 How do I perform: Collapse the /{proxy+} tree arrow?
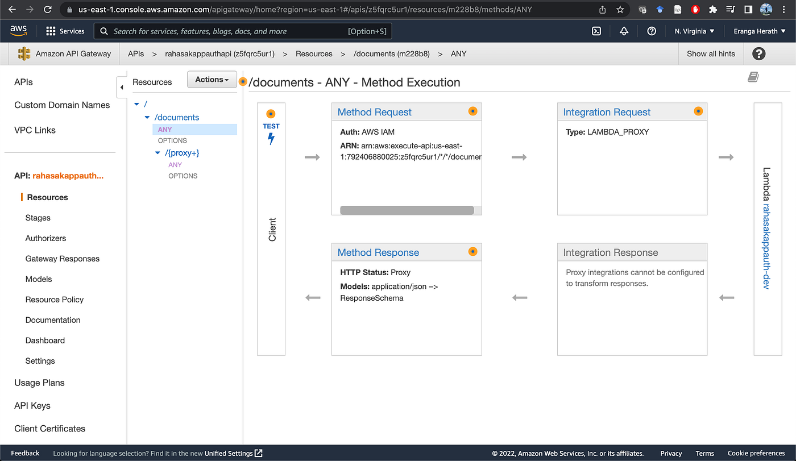[158, 153]
